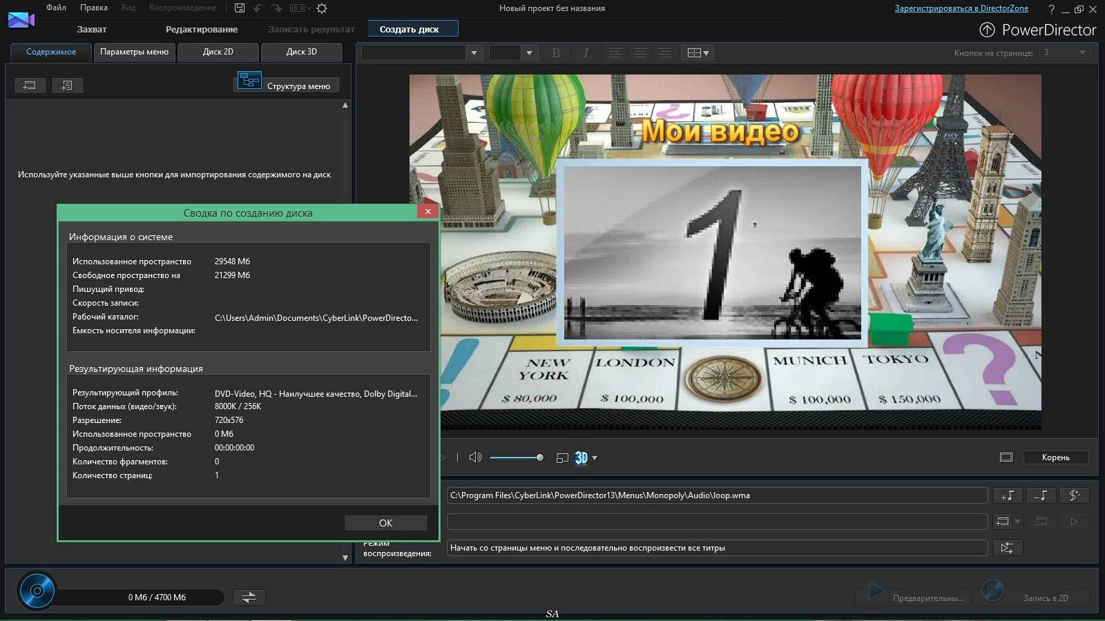The image size is (1105, 621).
Task: Open the Вид menu
Action: click(x=128, y=8)
